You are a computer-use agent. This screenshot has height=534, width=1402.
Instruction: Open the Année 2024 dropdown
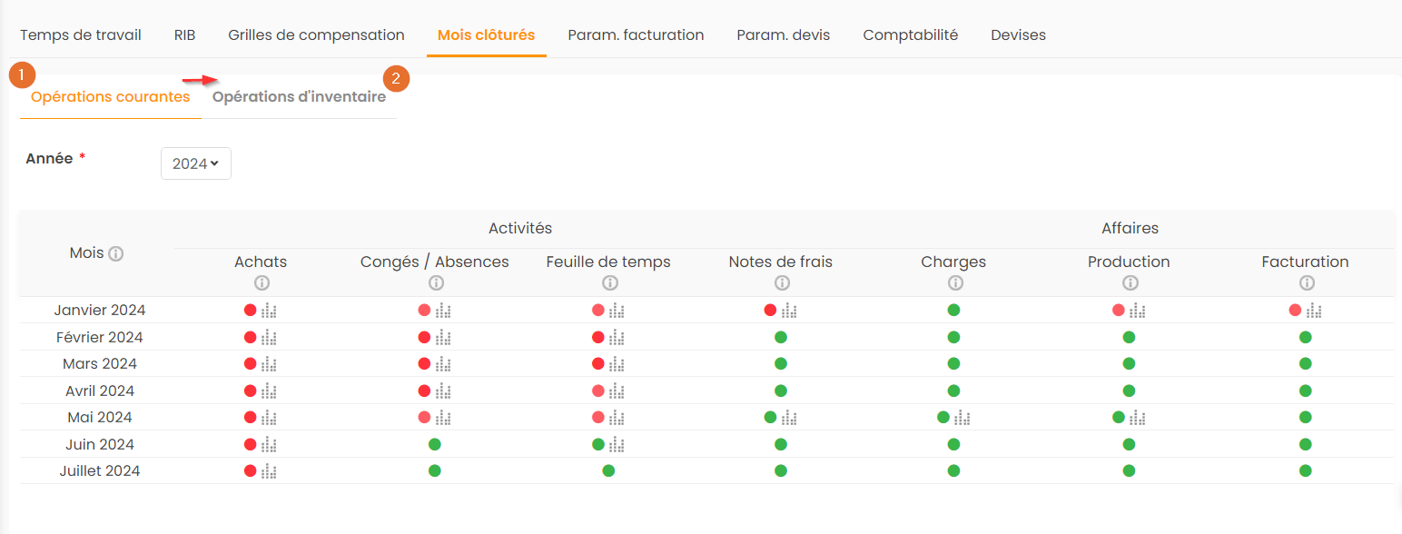click(x=195, y=163)
